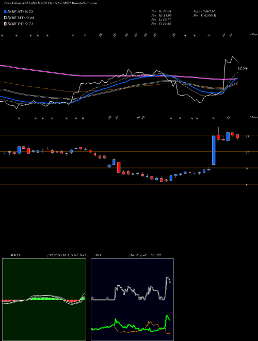Screen dimensions: 258x341
Task: Click the '<Lows' label at right edge
Action: (254, 117)
